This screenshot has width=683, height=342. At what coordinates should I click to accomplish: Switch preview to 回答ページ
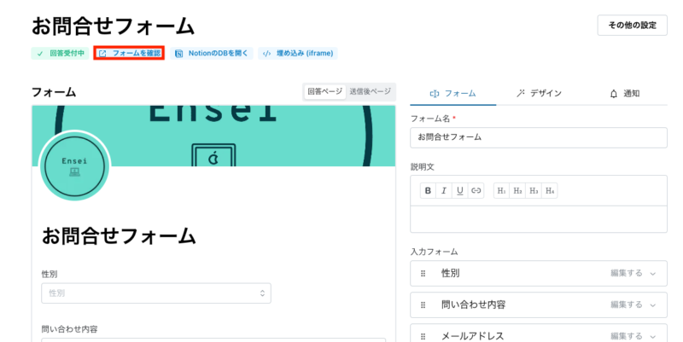coord(325,91)
